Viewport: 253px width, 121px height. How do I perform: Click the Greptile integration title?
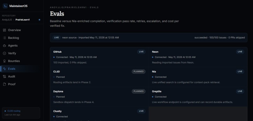click(x=157, y=91)
